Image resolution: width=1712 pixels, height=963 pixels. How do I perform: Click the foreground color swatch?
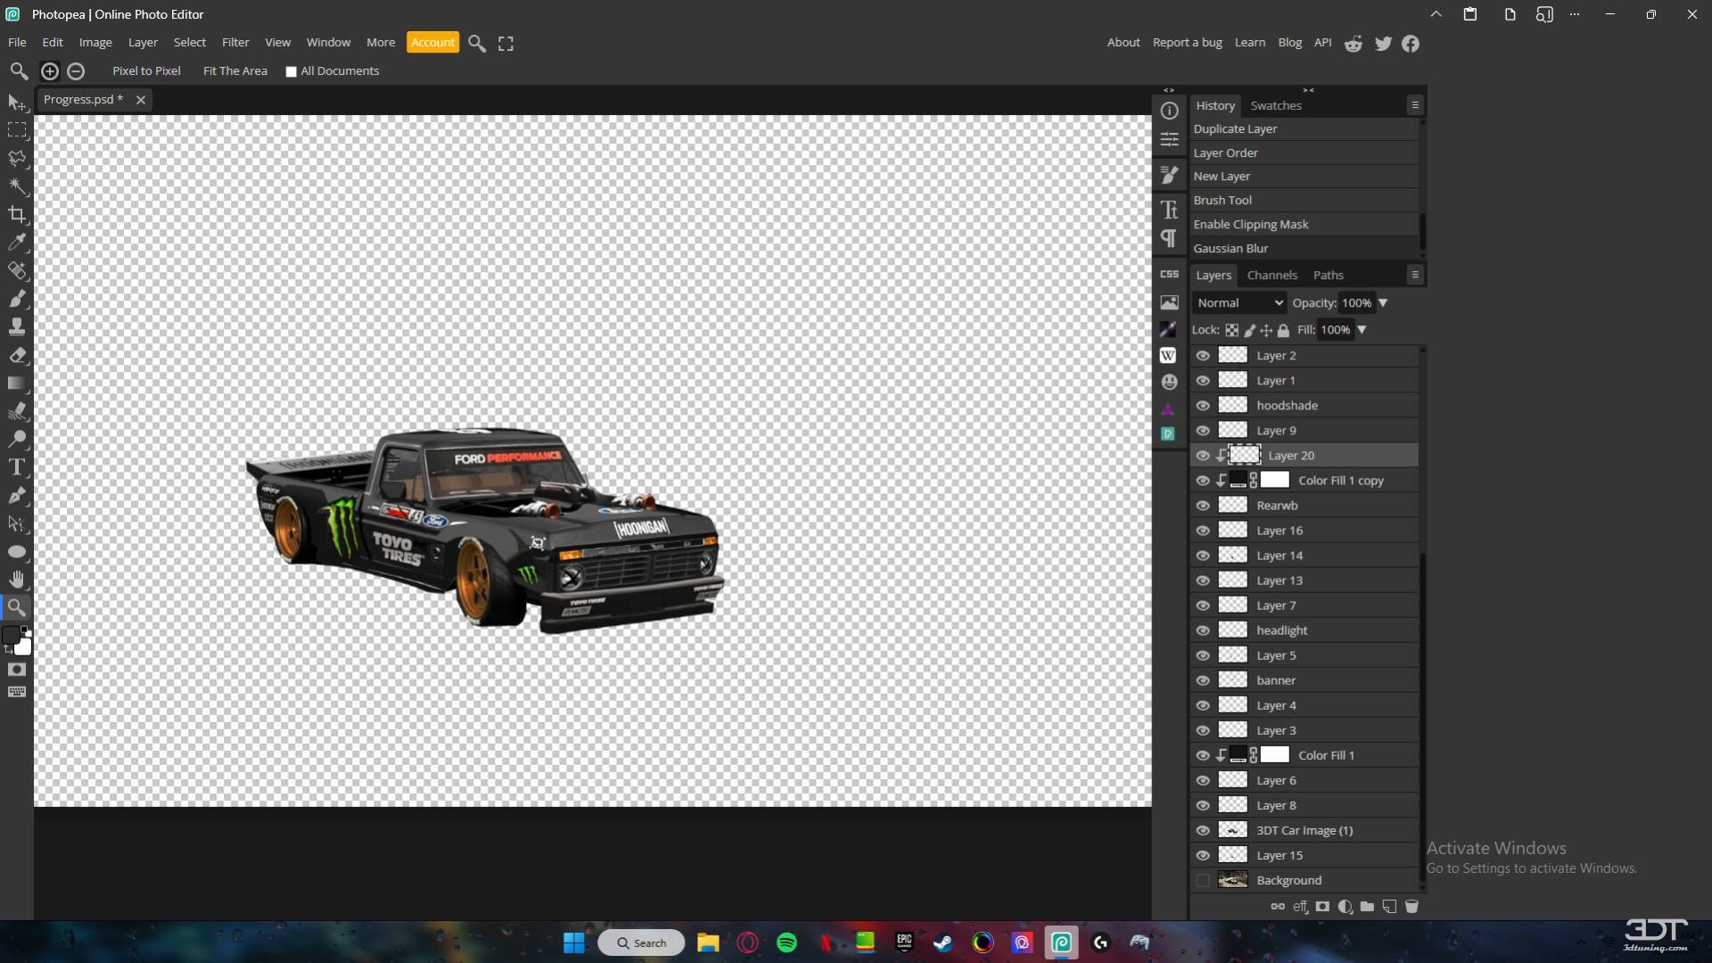[x=11, y=636]
